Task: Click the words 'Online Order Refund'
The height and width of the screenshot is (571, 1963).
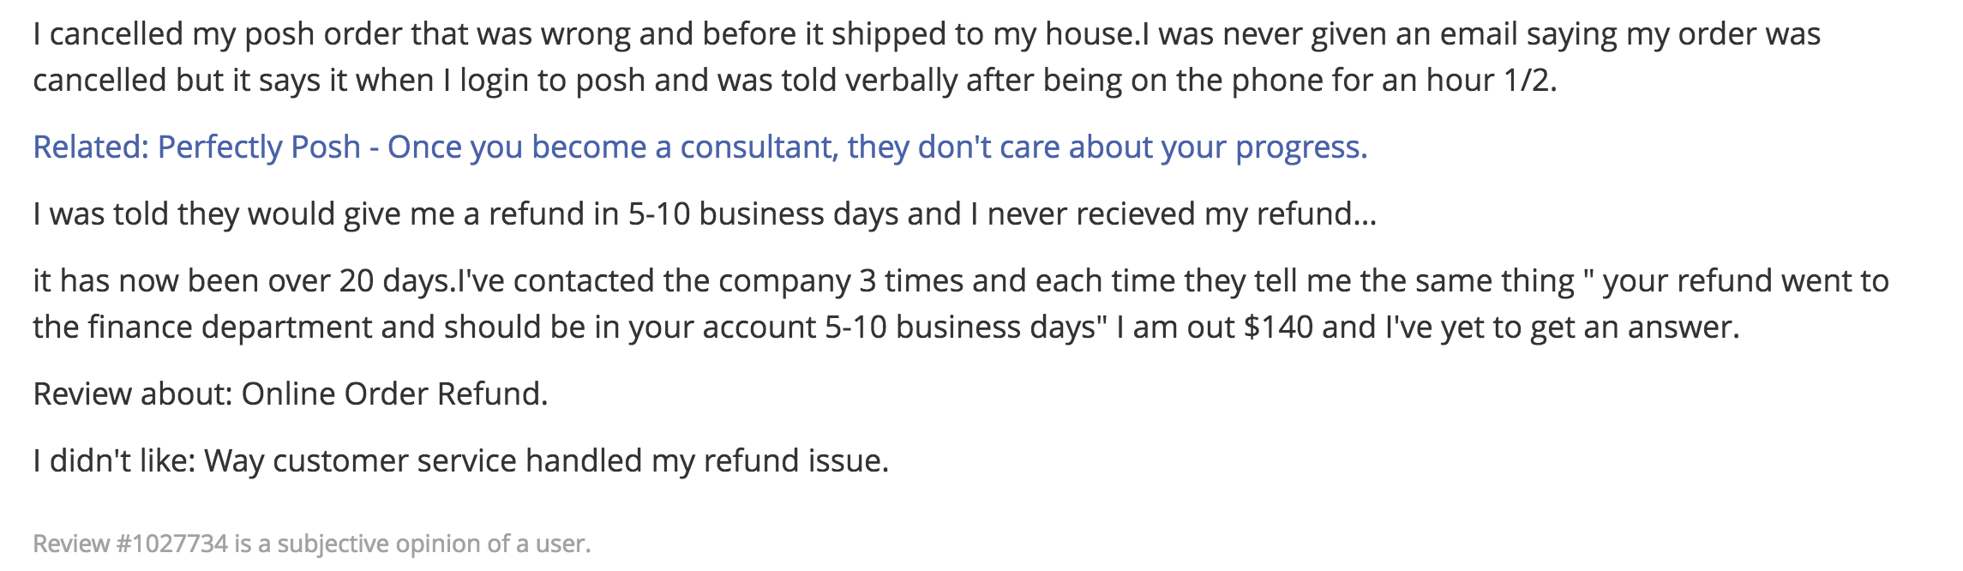Action: pyautogui.click(x=394, y=394)
